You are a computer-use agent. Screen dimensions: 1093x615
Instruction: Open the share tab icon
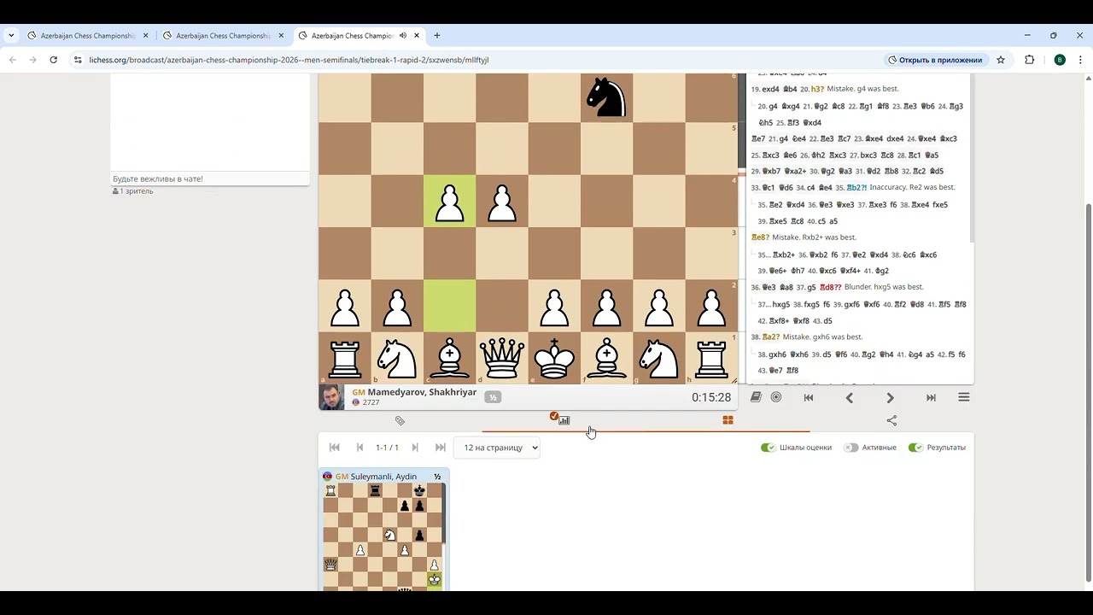point(891,420)
